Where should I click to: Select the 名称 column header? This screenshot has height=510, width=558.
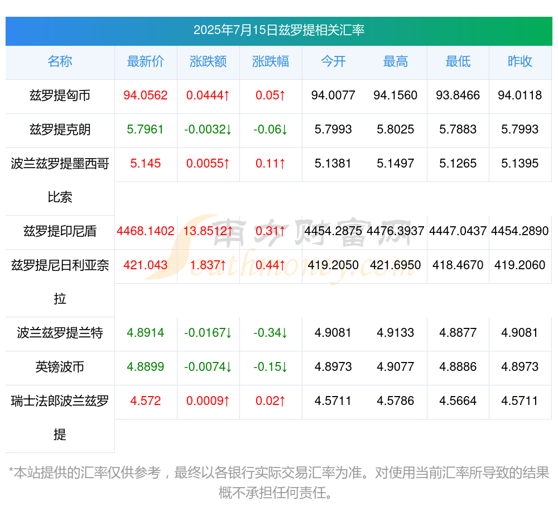click(x=60, y=61)
